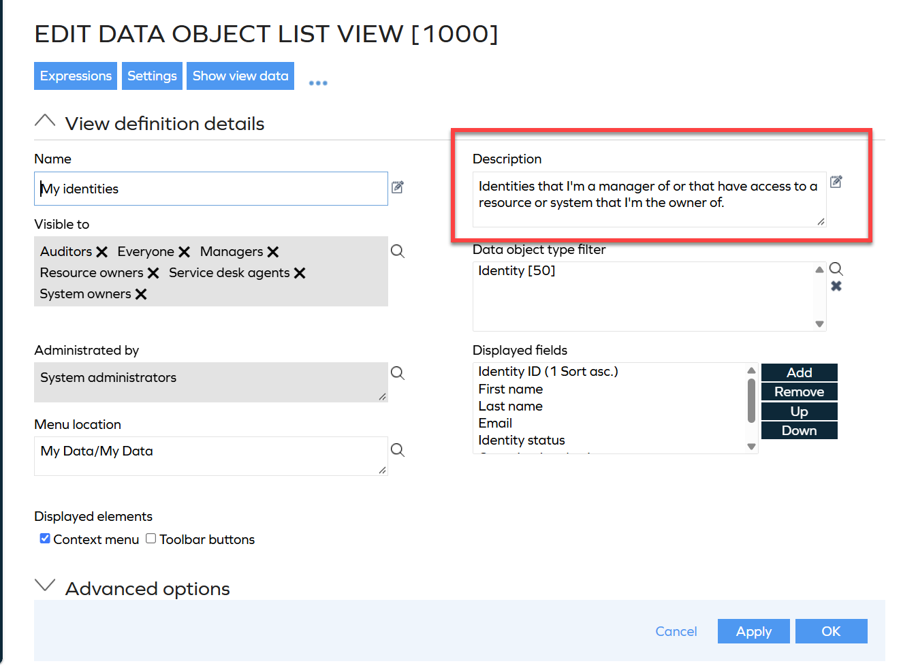
Task: Collapse the View definition details section
Action: tap(45, 121)
